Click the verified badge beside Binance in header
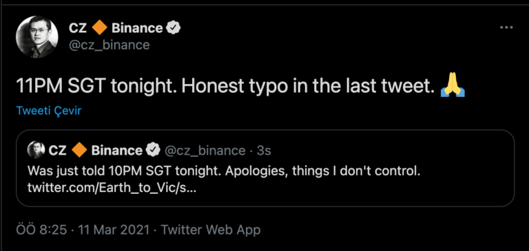 pos(174,28)
